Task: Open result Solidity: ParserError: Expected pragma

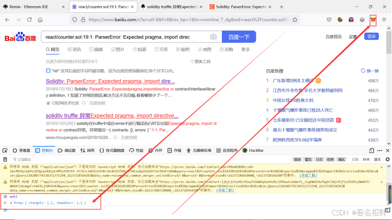Action: (110, 81)
